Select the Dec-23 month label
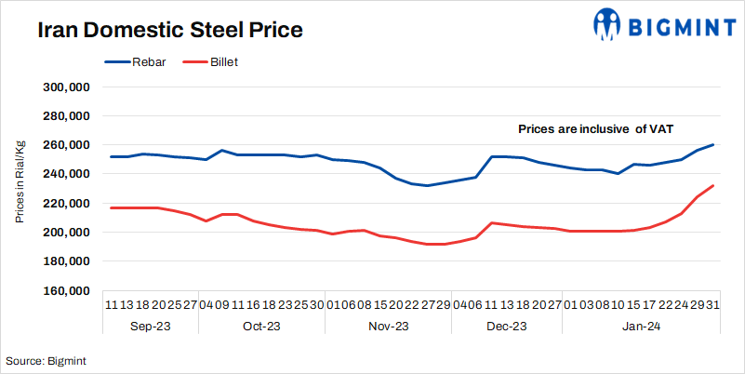745x374 pixels. pos(506,327)
